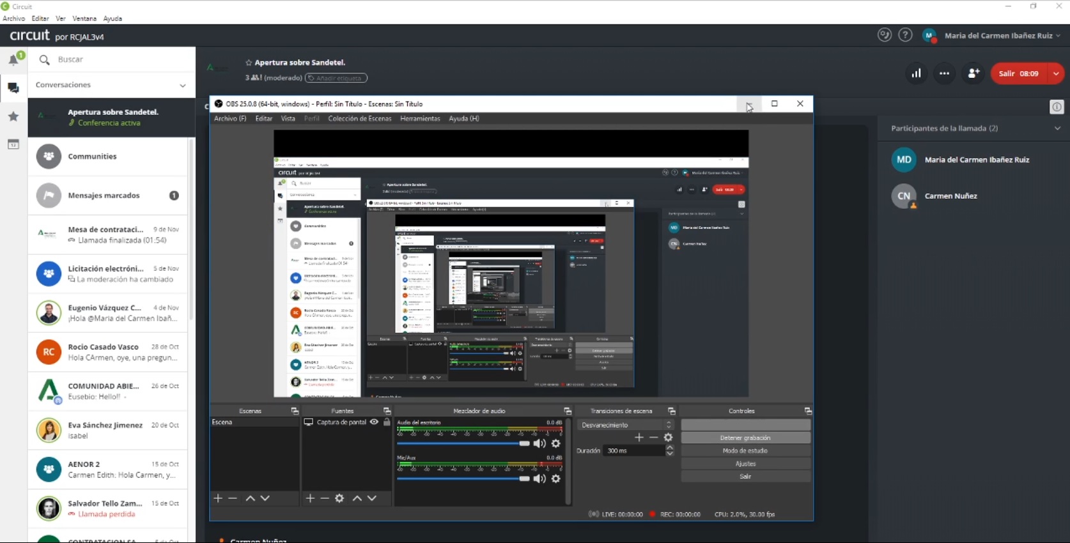Screen dimensions: 1070x543
Task: Toggle the lock on Captura de pantalla
Action: [387, 422]
